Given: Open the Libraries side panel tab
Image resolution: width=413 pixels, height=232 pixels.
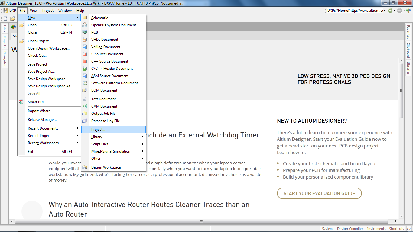Looking at the screenshot, I should coord(408,68).
